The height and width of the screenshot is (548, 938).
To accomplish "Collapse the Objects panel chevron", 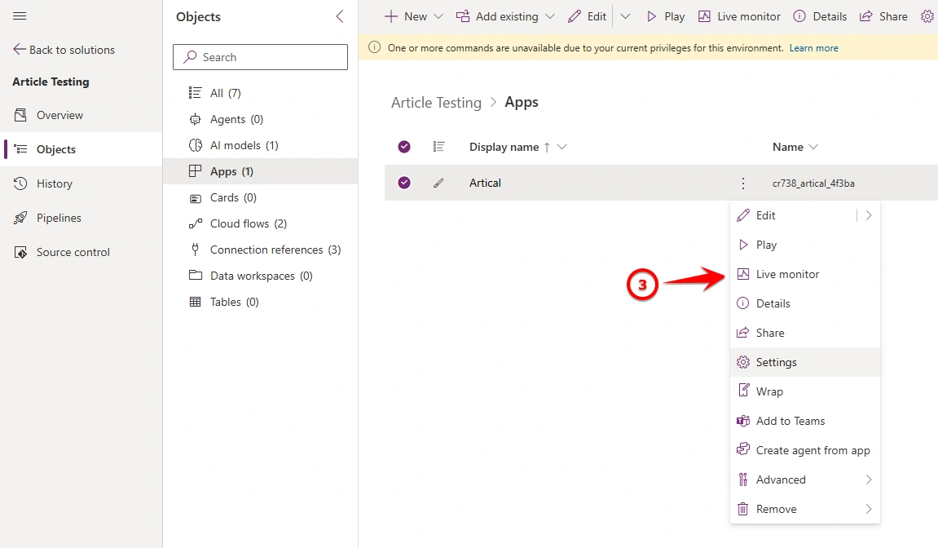I will point(339,17).
